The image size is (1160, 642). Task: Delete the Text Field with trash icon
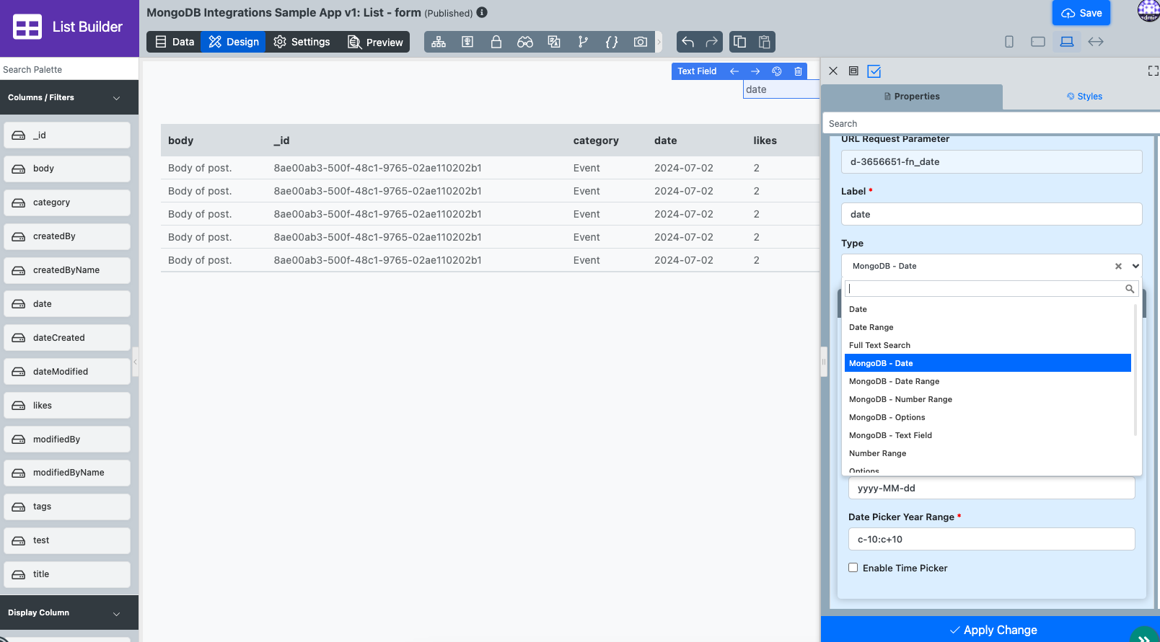(x=798, y=71)
